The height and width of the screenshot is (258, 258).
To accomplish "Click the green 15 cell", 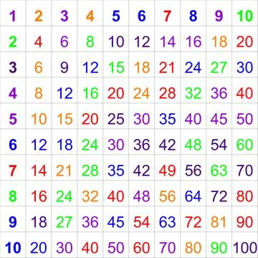I will [116, 67].
